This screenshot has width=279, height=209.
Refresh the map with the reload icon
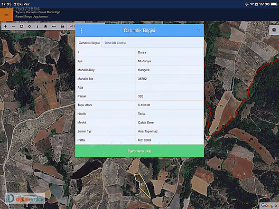tap(21, 26)
